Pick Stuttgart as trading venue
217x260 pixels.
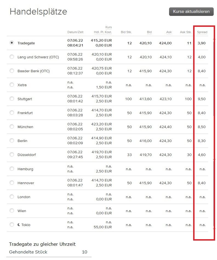(x=12, y=99)
